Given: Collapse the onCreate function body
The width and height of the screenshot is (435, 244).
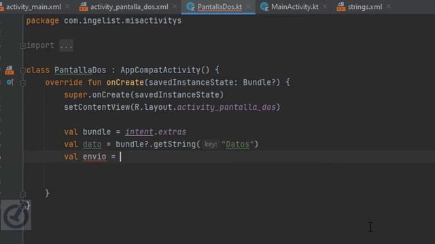Looking at the screenshot, I should [x=23, y=83].
